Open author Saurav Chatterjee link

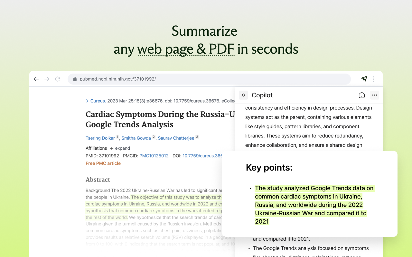pyautogui.click(x=176, y=138)
